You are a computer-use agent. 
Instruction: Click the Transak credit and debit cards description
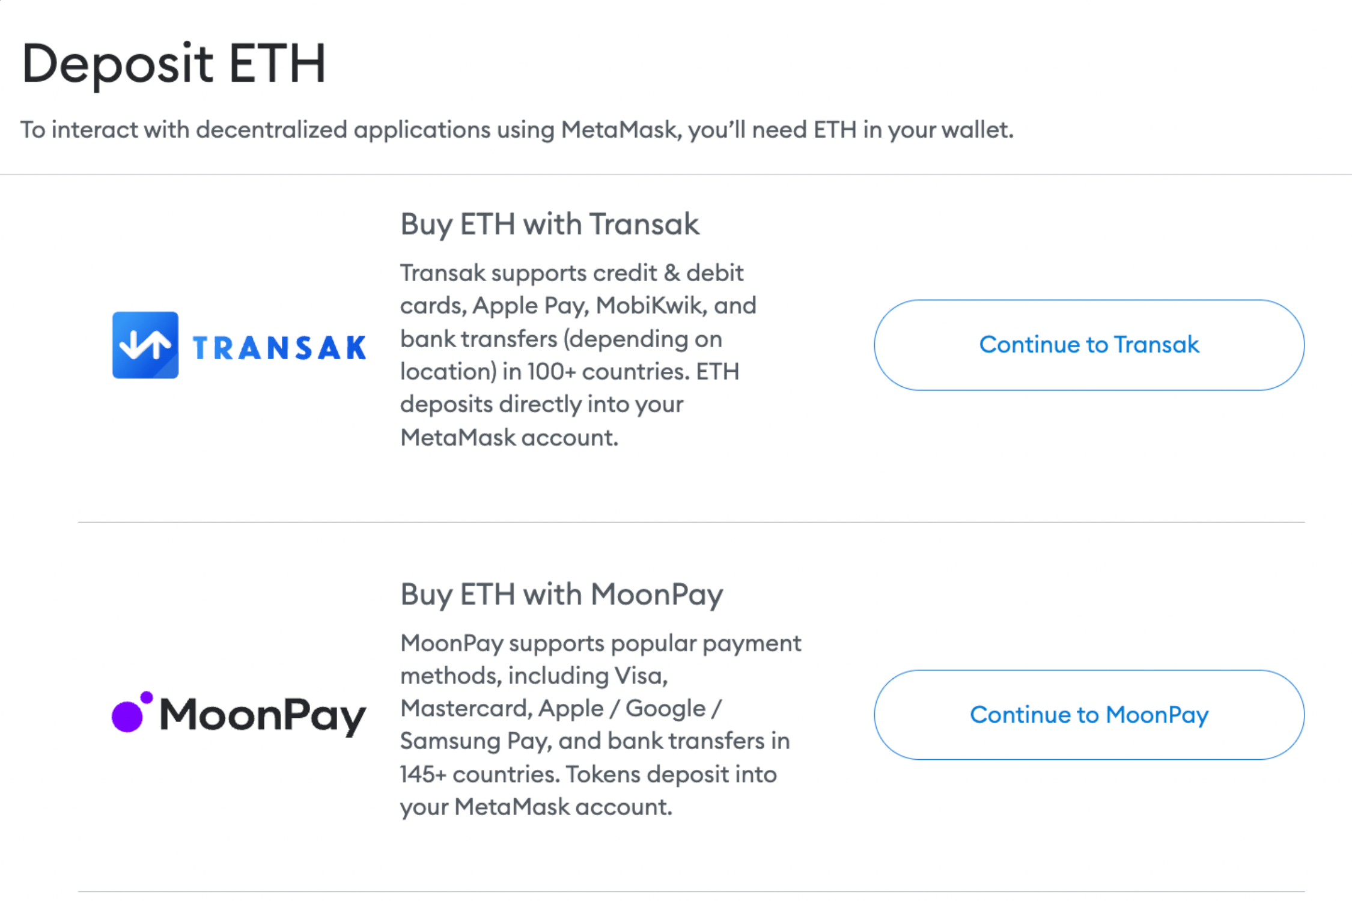(579, 355)
